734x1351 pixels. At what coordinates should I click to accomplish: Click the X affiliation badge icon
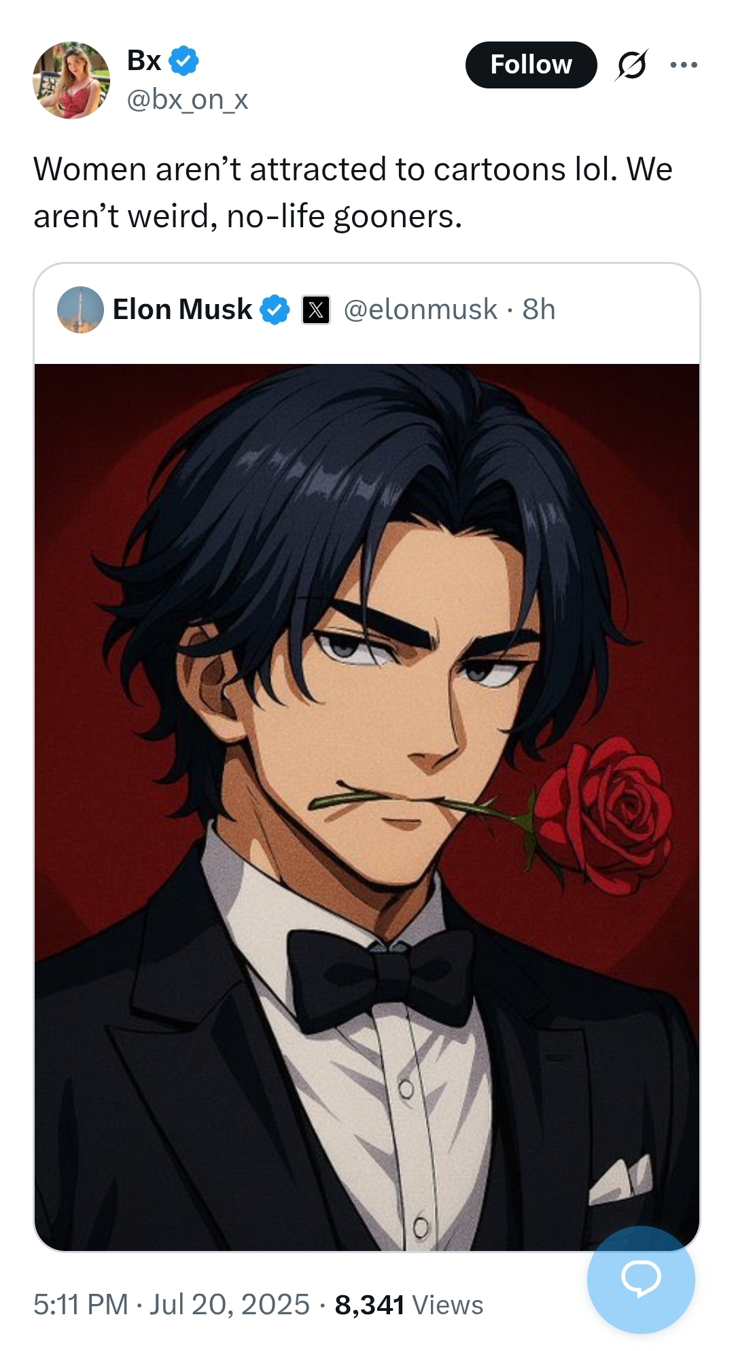click(316, 310)
